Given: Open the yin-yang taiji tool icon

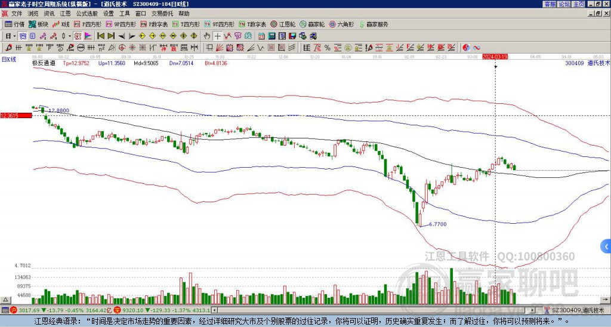Looking at the screenshot, I should point(467,48).
